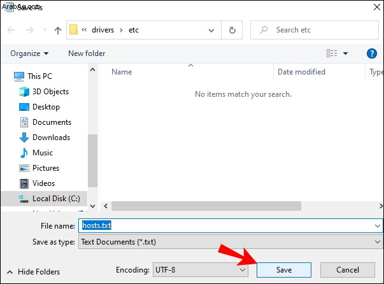The width and height of the screenshot is (384, 284).
Task: Click the navigation pane scrollbar thumb
Action: (92, 161)
